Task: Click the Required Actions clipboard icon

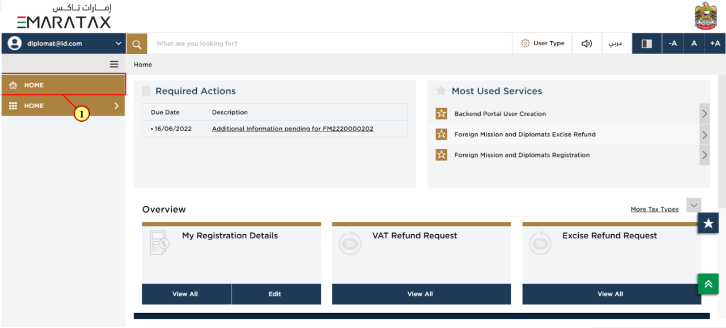Action: (146, 91)
